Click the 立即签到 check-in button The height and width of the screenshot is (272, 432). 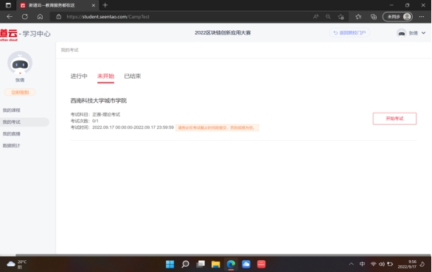coord(20,92)
